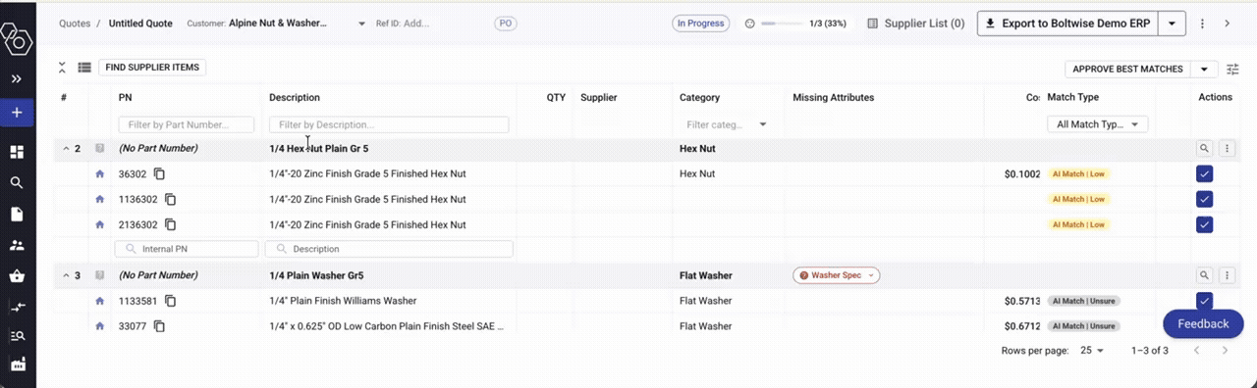Click Export to Boltwise Demo ERP
1257x388 pixels.
point(1068,23)
